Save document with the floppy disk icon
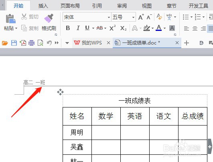The image size is (213, 162). [14, 43]
